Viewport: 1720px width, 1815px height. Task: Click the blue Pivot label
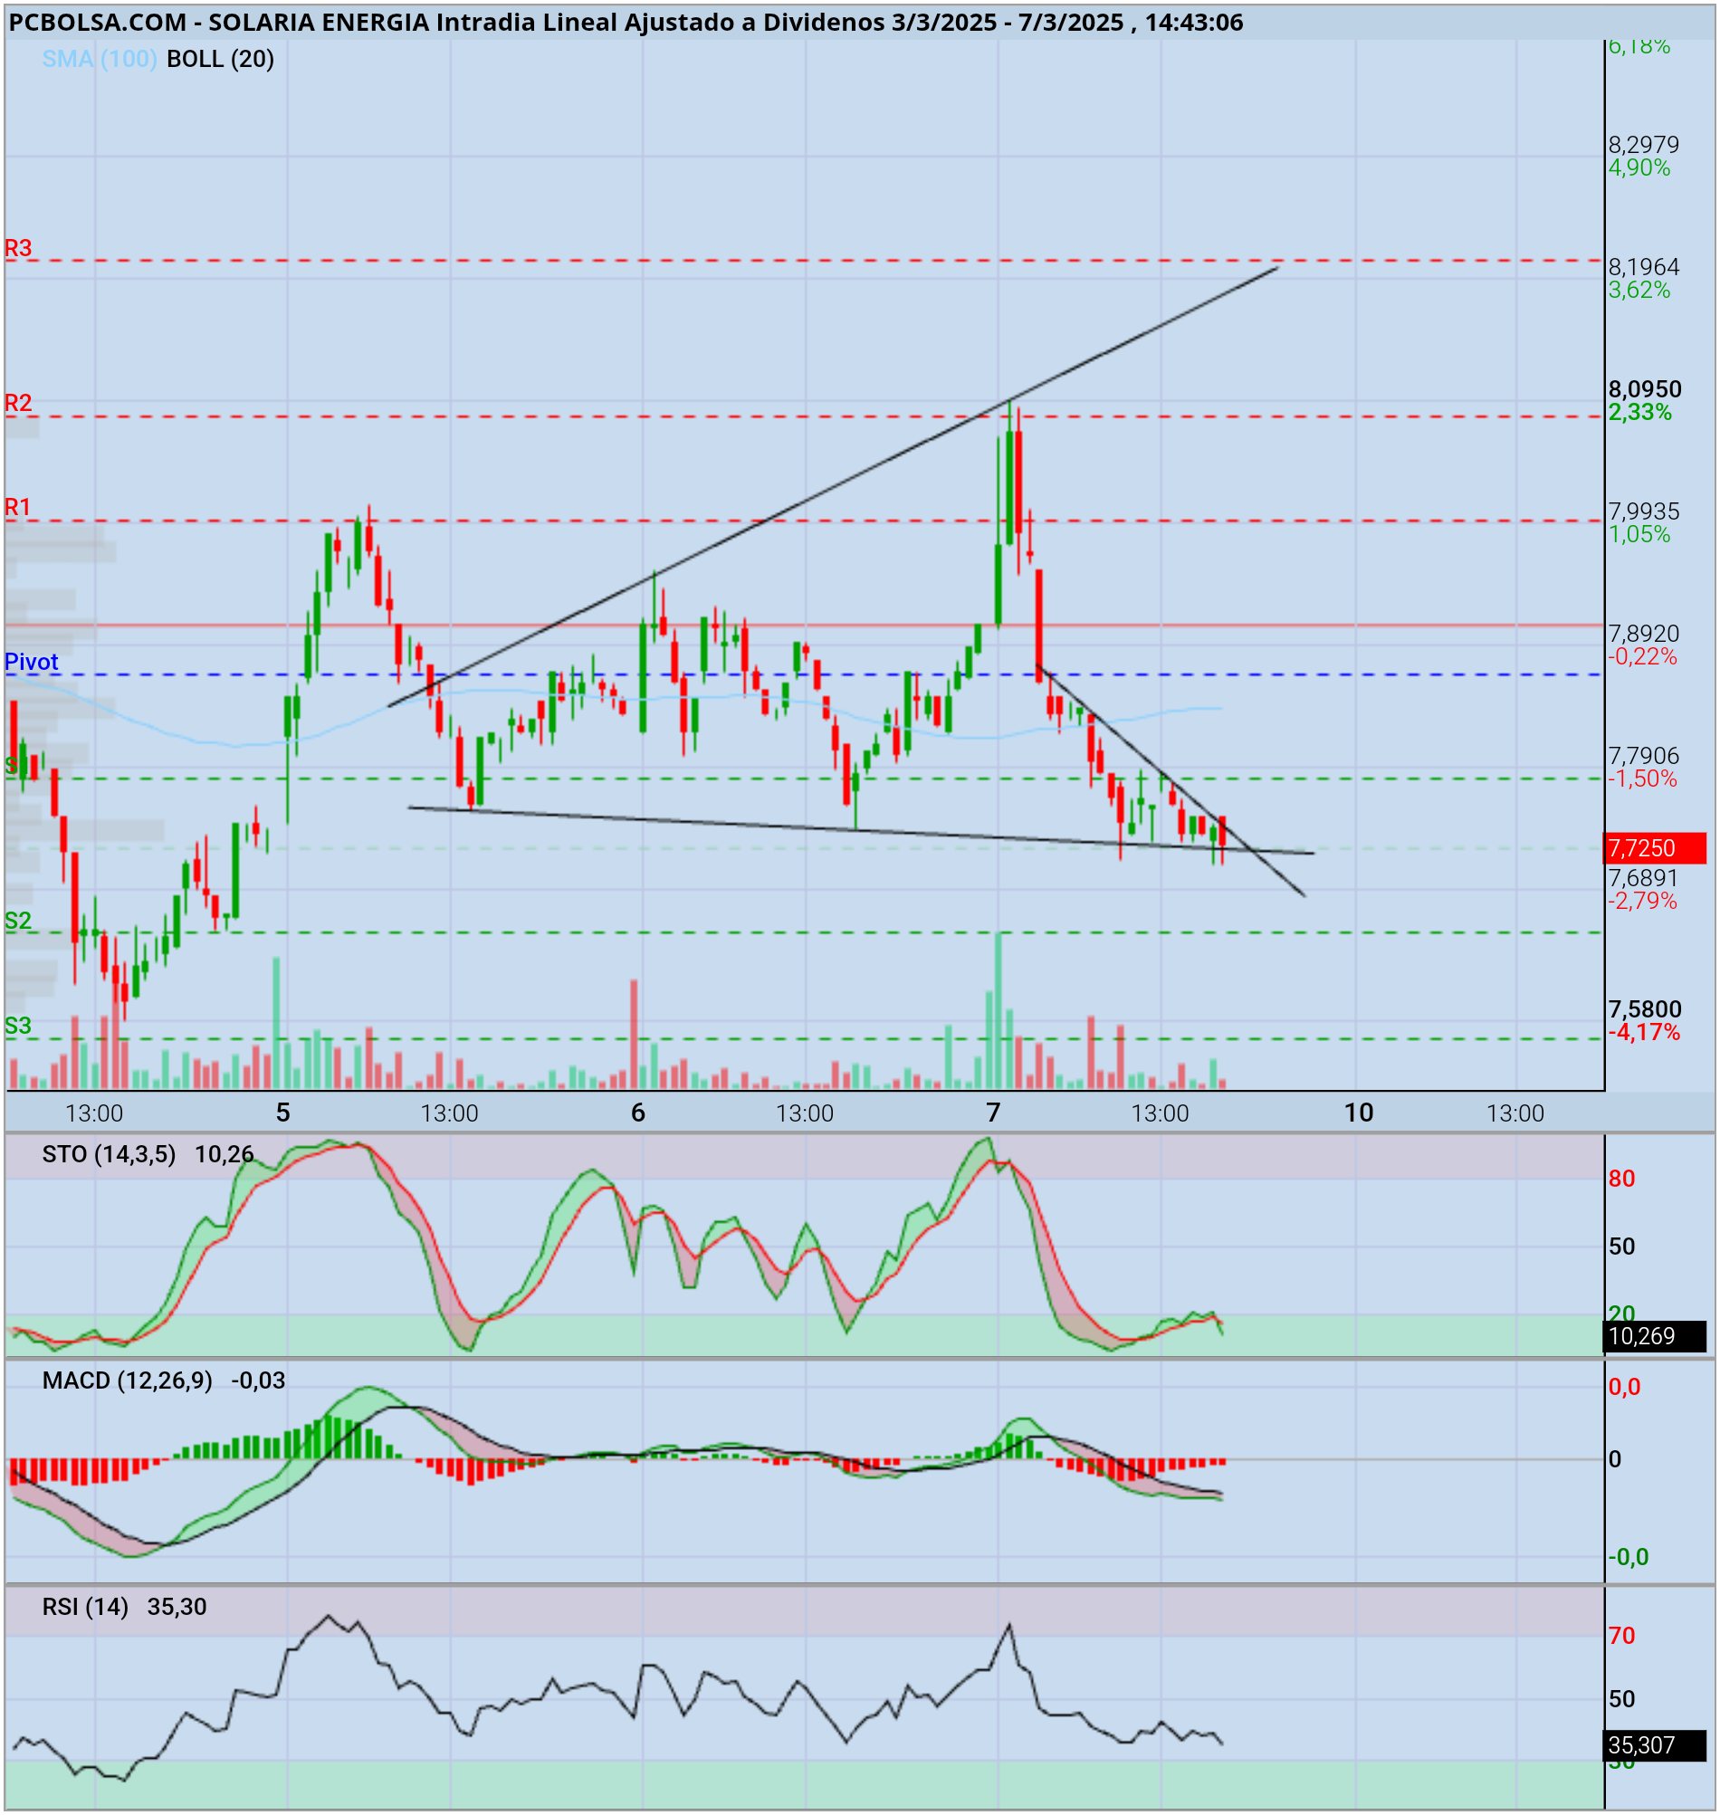coord(31,662)
